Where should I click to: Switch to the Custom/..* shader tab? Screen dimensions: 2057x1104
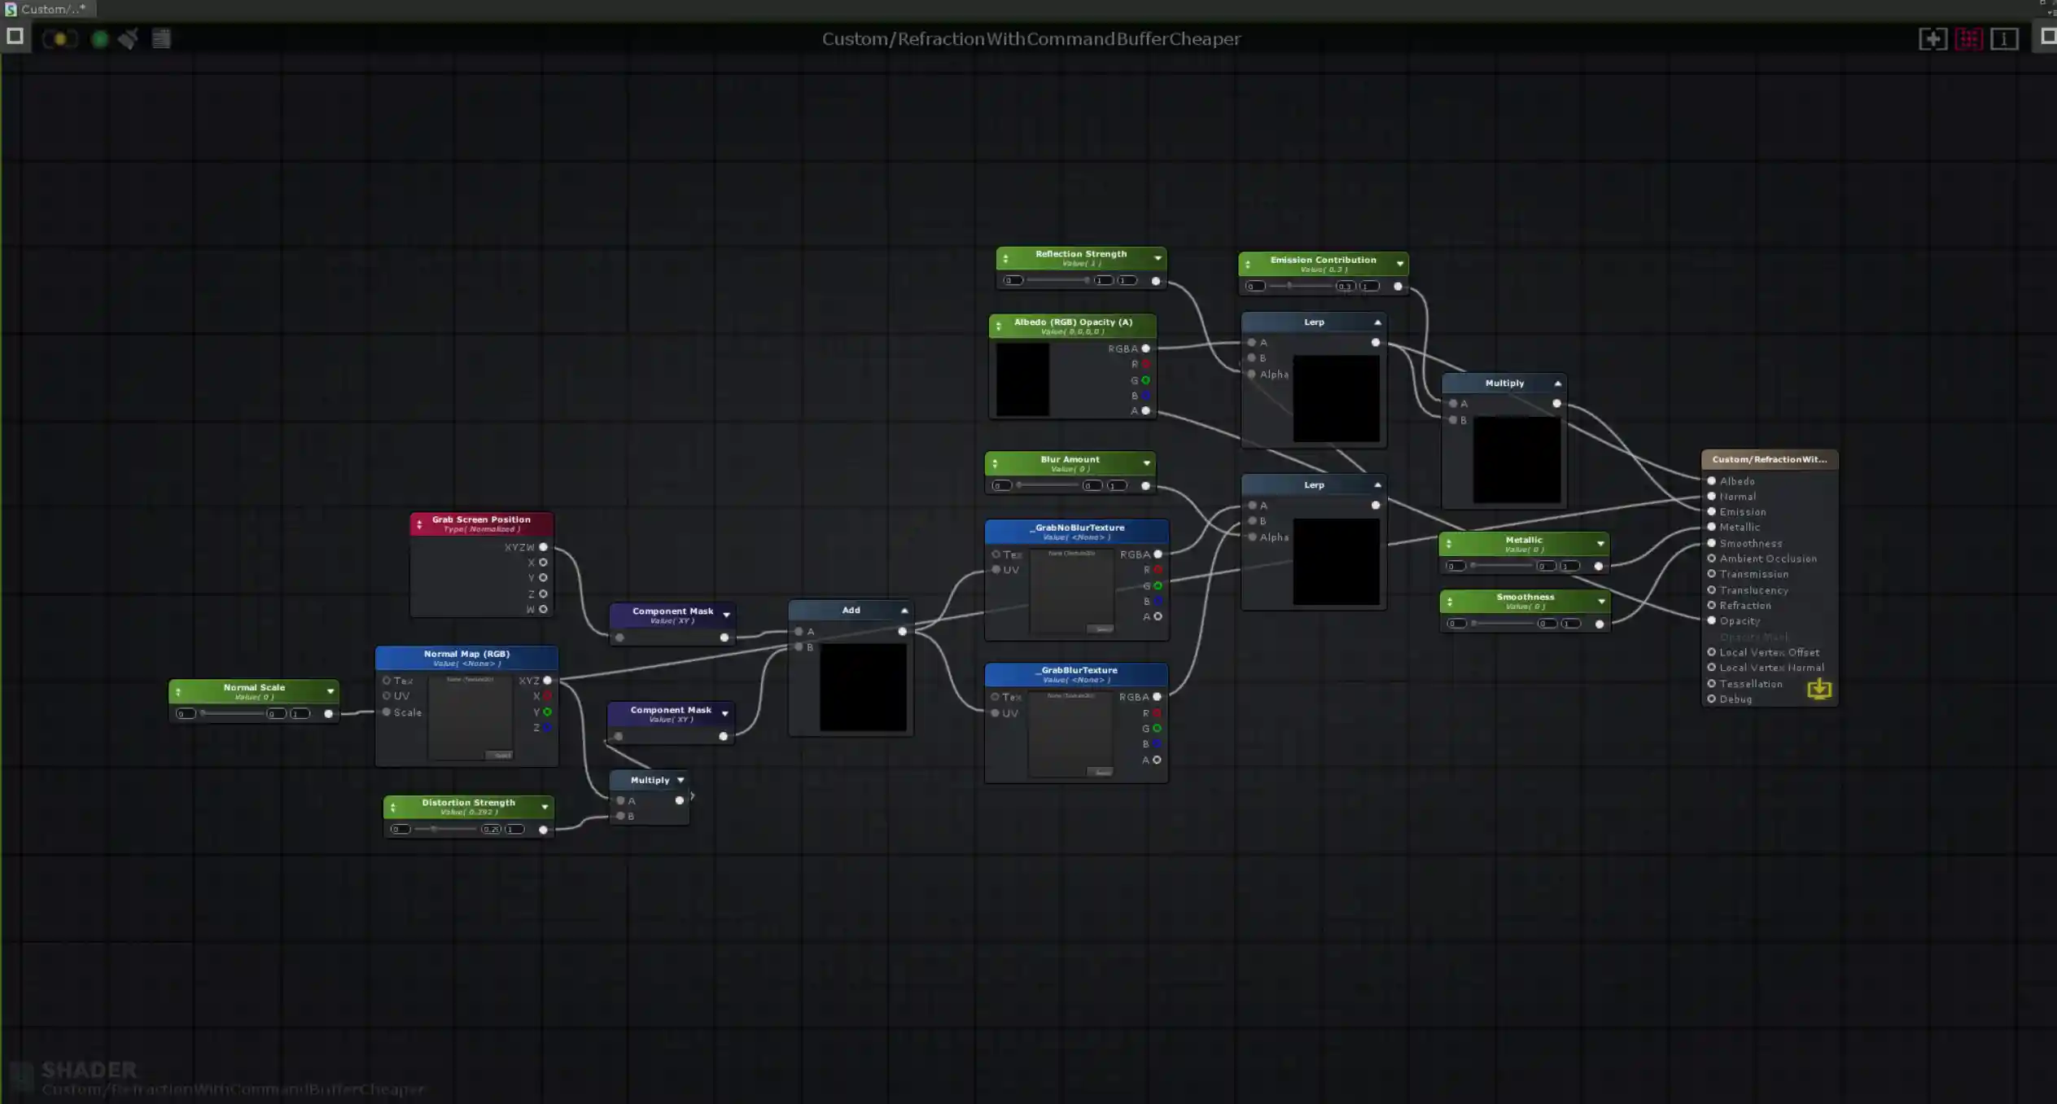(x=49, y=9)
